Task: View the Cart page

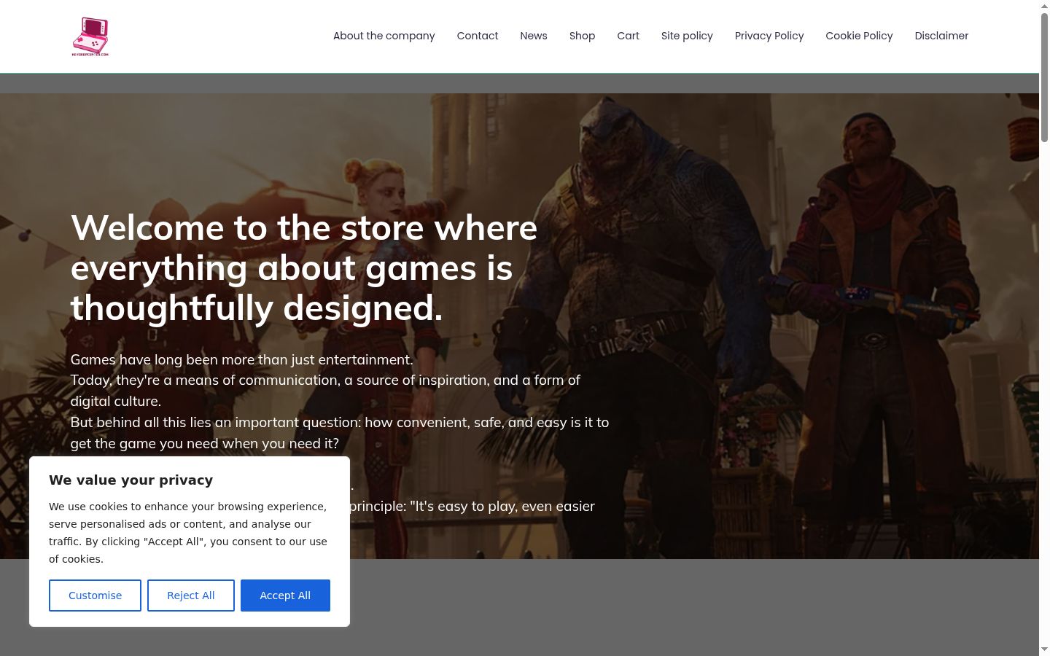Action: click(629, 36)
